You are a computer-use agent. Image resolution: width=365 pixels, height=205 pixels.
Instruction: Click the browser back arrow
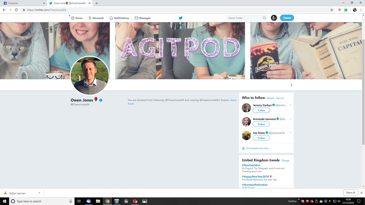4,10
